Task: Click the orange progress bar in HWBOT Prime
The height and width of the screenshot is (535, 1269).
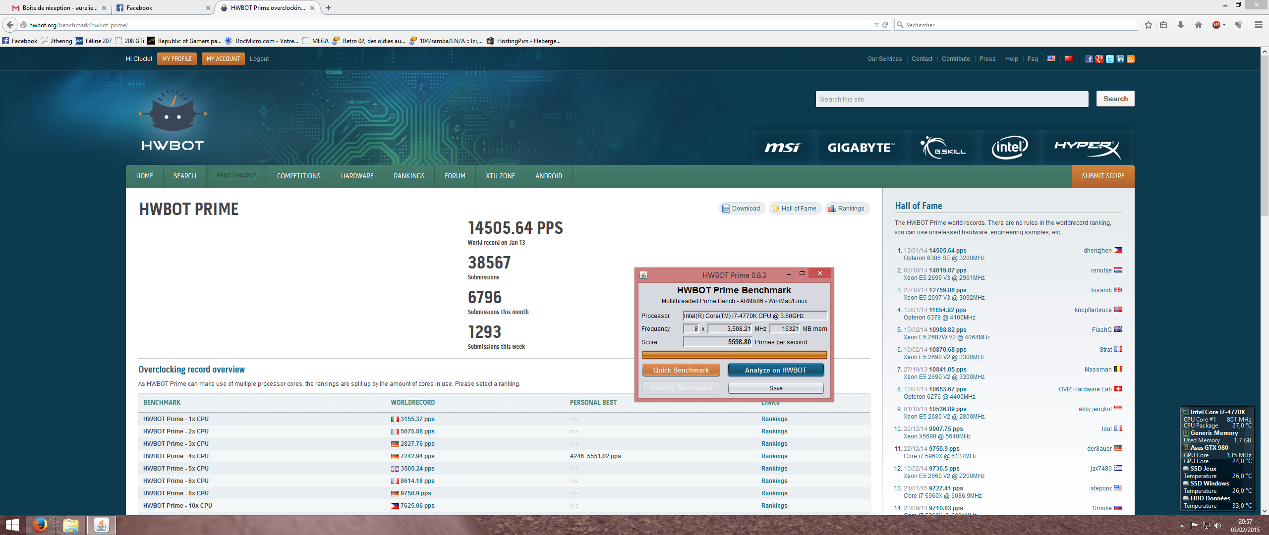Action: click(x=734, y=355)
